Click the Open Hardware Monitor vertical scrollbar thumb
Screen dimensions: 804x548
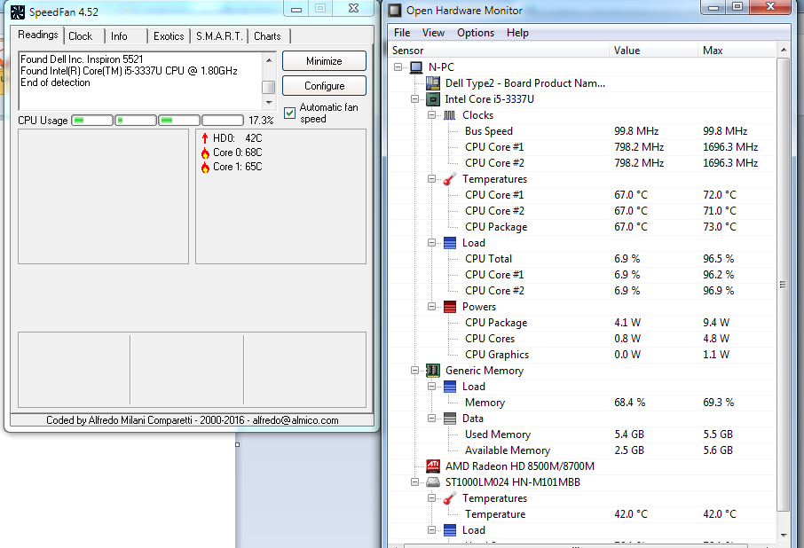[783, 285]
